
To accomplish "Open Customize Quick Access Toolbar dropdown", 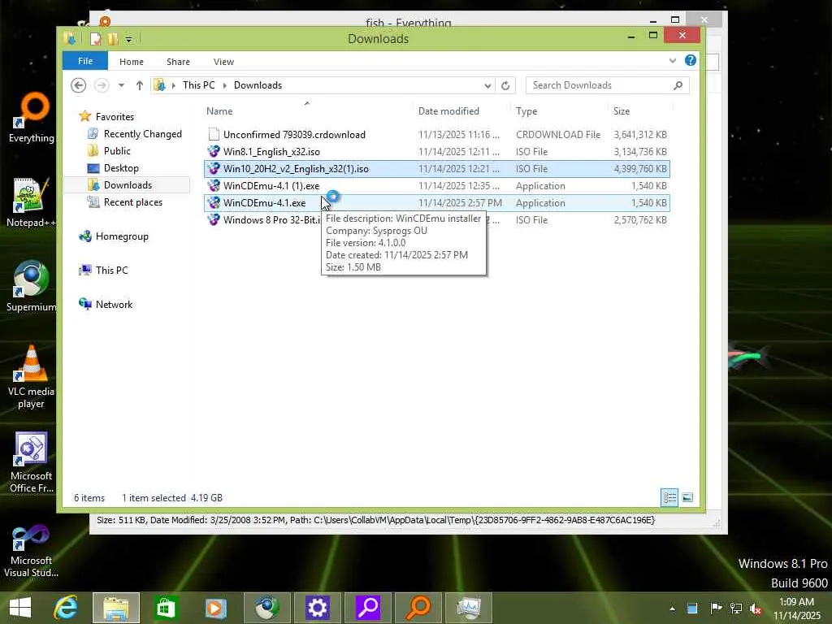I will point(129,39).
